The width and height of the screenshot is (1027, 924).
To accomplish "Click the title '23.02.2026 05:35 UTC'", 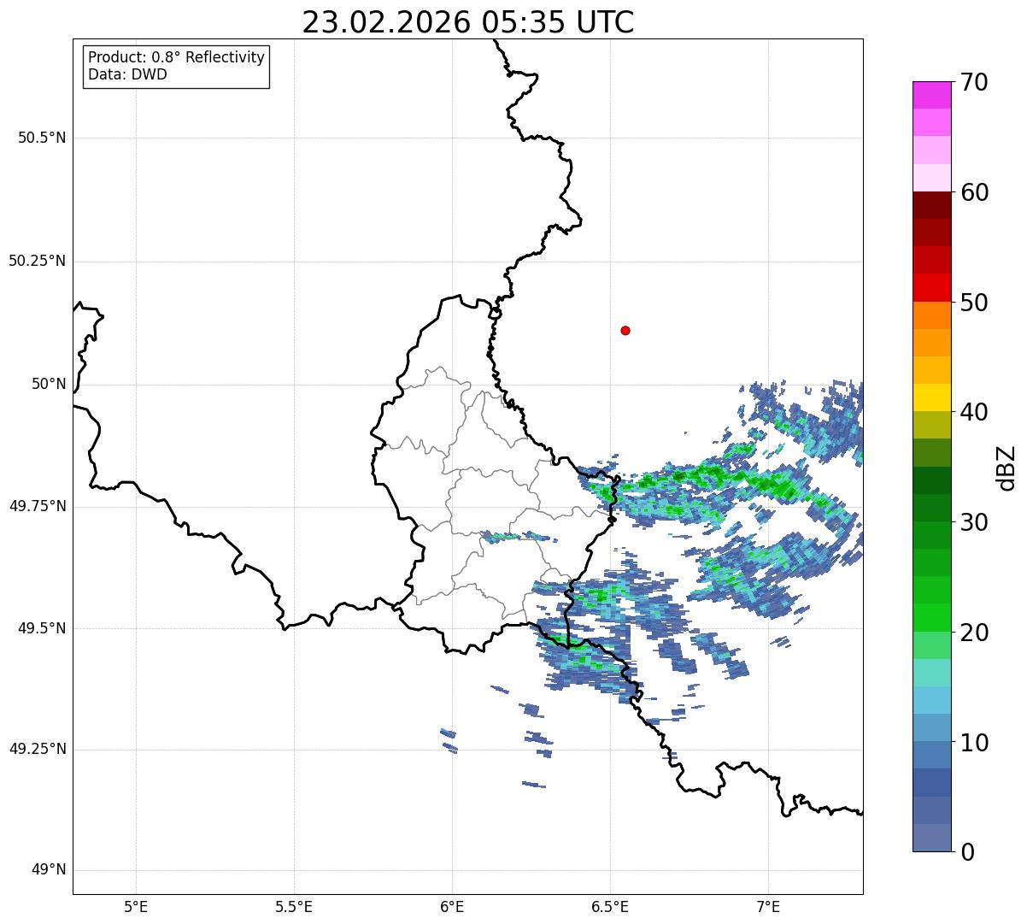I will click(468, 22).
